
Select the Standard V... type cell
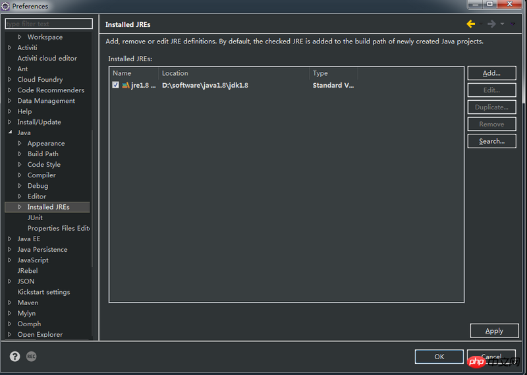333,85
